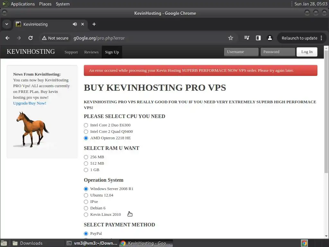Select PayPal payment method
The image size is (329, 247).
86,233
